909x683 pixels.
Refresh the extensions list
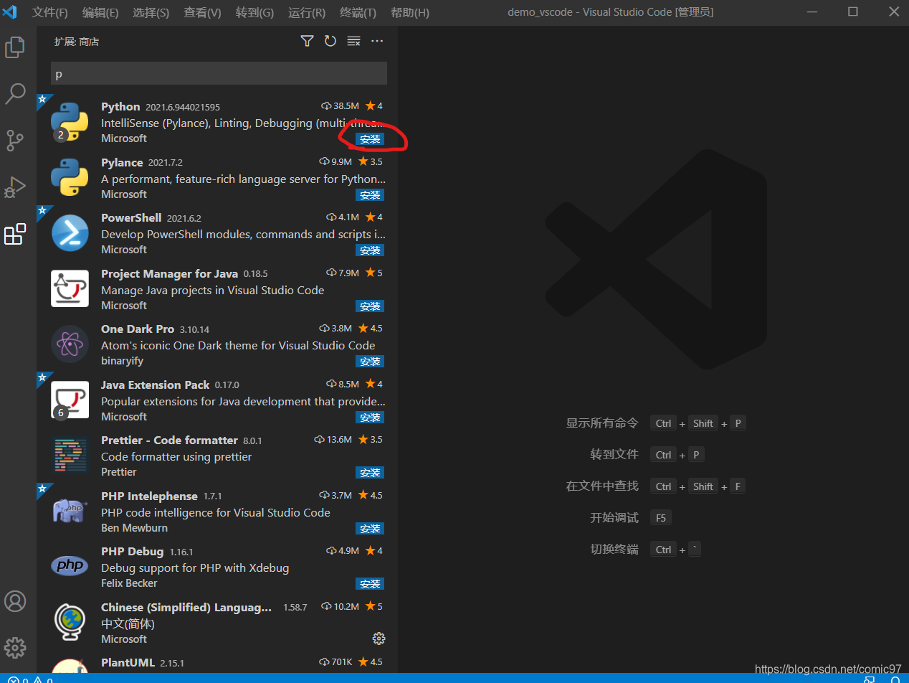[330, 41]
